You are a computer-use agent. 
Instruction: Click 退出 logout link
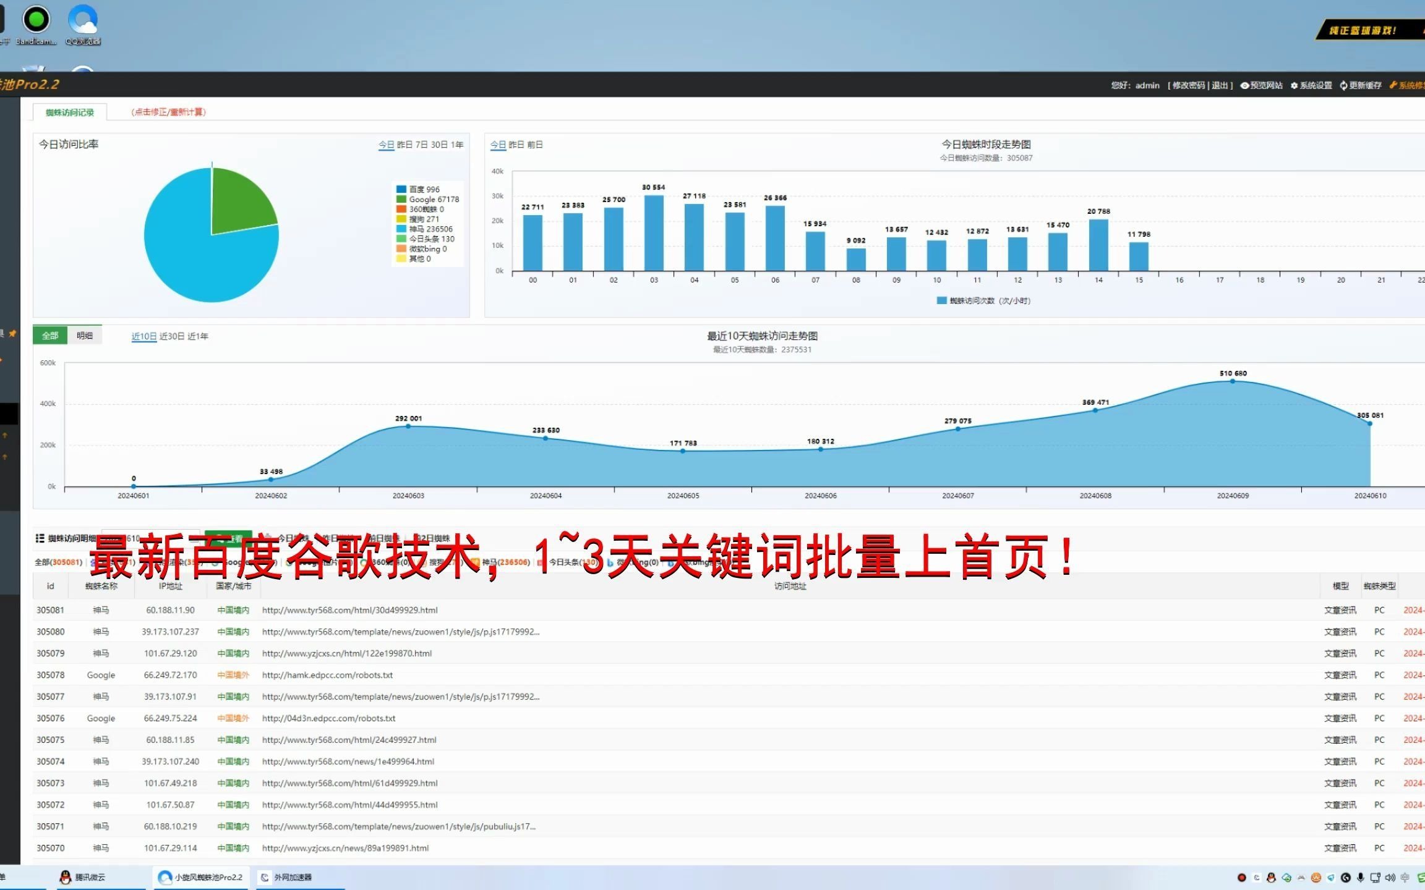[x=1219, y=85]
